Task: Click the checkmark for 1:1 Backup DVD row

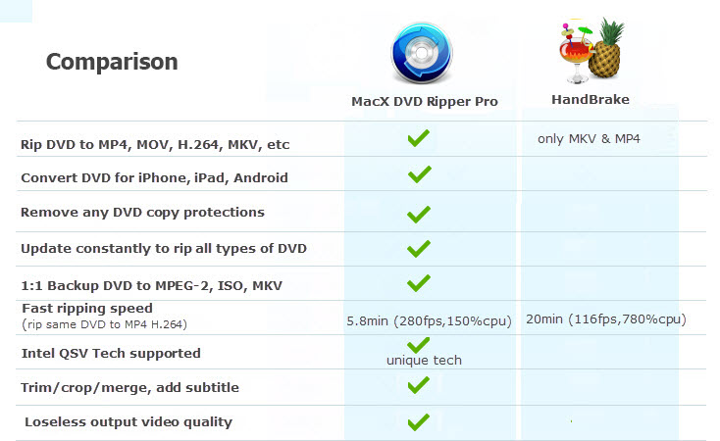Action: pyautogui.click(x=419, y=283)
